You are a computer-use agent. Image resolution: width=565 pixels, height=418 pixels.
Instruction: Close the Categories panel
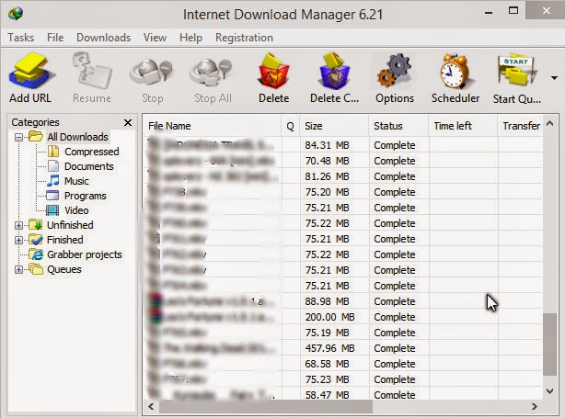point(128,123)
